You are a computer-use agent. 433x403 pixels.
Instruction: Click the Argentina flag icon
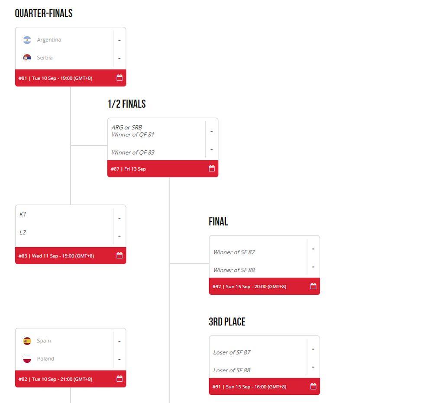[x=27, y=40]
